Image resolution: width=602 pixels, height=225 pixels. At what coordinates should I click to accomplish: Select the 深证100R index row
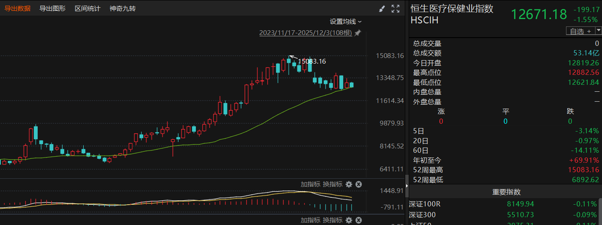503,204
